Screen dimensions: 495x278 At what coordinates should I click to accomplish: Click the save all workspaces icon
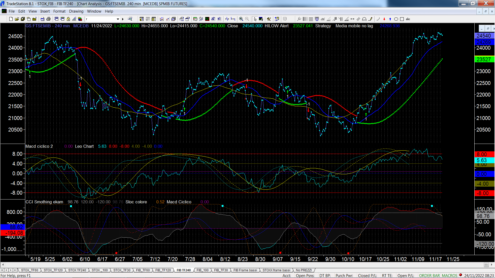pos(23,19)
